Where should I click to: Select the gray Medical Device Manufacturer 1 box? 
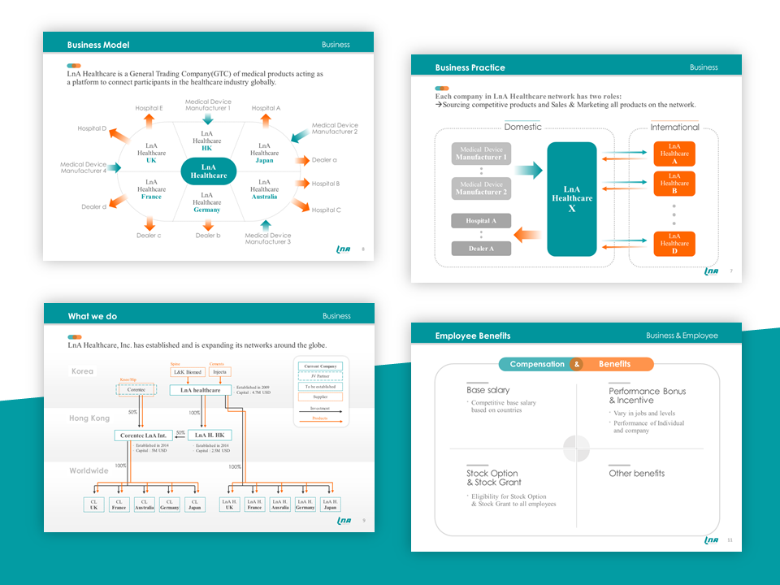(x=481, y=154)
